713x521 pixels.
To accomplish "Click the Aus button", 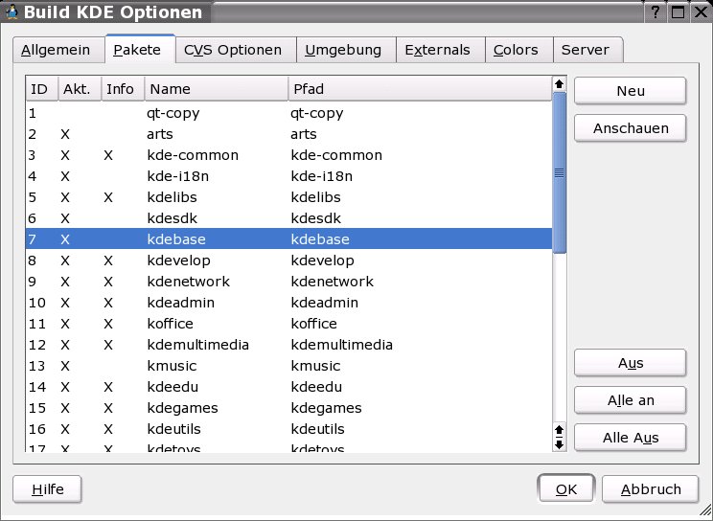I will coord(631,363).
